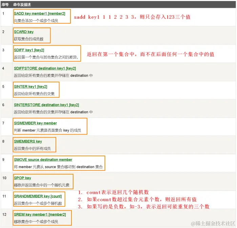The height and width of the screenshot is (228, 237).
Task: Click row number 8 cell
Action: pyautogui.click(x=7, y=145)
